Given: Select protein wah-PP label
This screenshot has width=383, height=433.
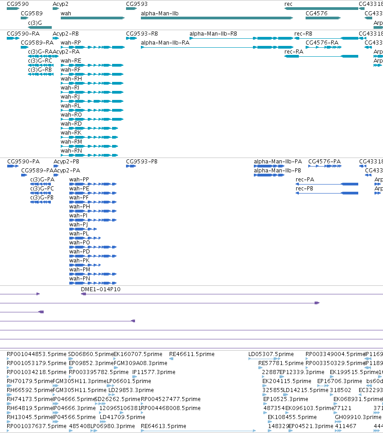Looking at the screenshot, I should pos(79,180).
